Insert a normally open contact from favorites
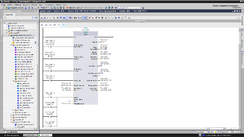Viewport: 244px width, 137px height. pyautogui.click(x=42, y=25)
